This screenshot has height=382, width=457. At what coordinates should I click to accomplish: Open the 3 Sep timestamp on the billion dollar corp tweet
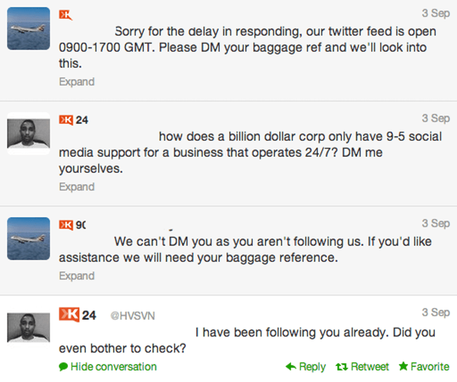point(436,118)
